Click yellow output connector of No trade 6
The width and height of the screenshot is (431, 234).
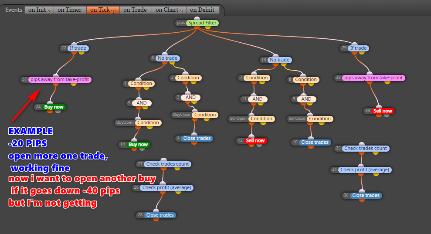coord(172,62)
